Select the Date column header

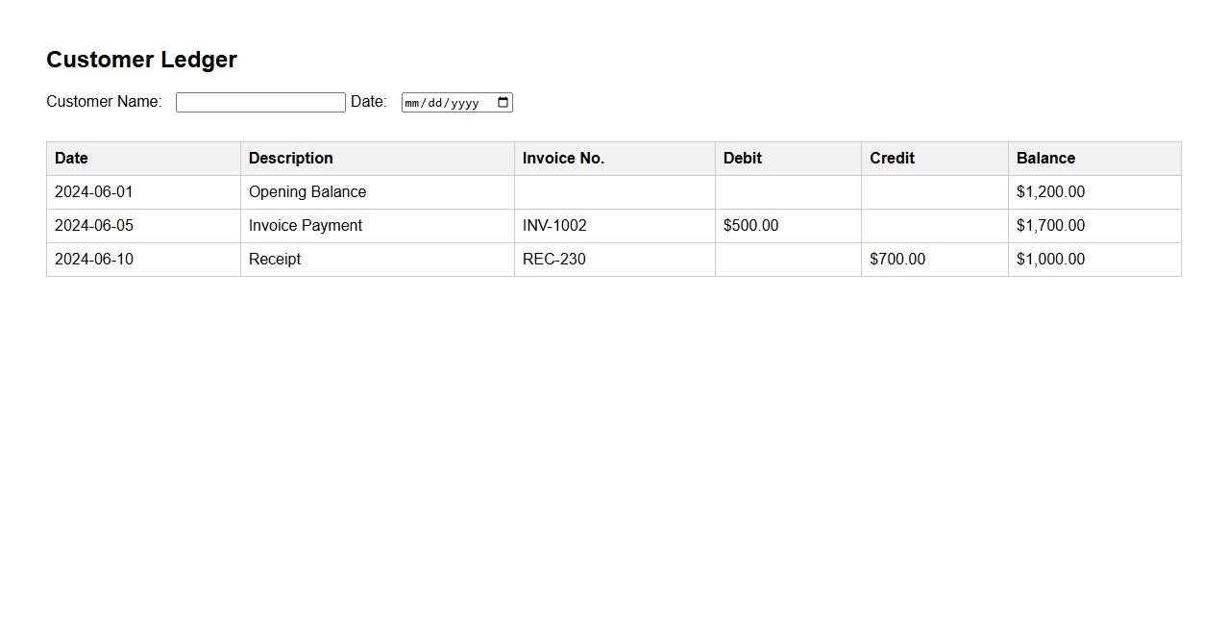click(x=71, y=159)
